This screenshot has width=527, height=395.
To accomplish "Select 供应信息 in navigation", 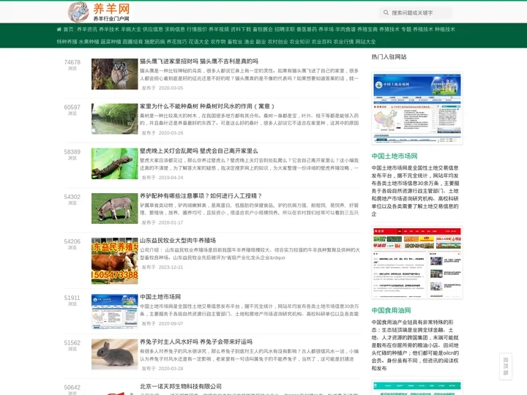I will (153, 29).
